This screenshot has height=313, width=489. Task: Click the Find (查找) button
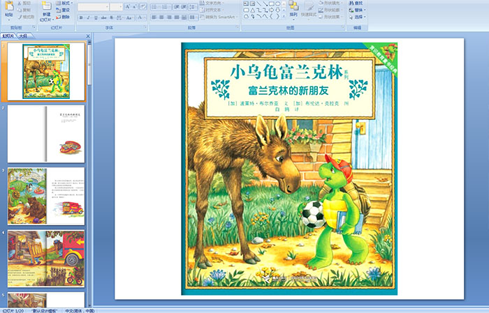[356, 3]
